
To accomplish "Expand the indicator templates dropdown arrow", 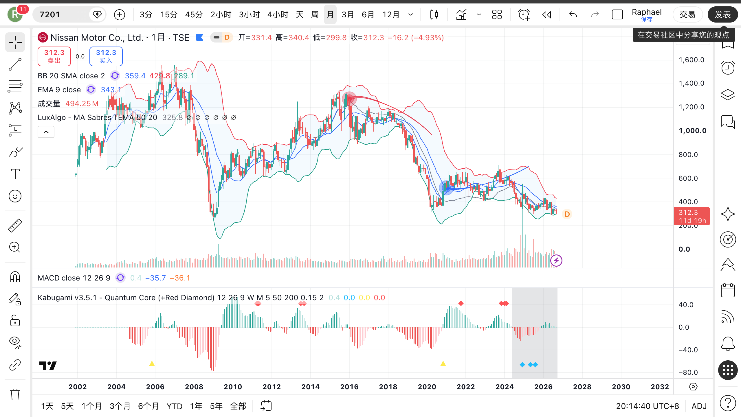I will coord(479,14).
